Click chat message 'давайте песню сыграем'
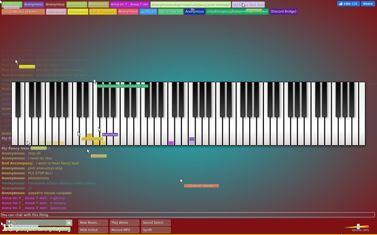This screenshot has width=377, height=235. click(x=49, y=193)
